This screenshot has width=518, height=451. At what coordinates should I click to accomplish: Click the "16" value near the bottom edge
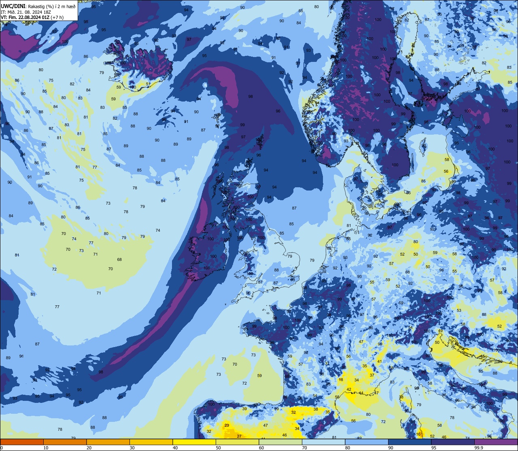(418, 434)
